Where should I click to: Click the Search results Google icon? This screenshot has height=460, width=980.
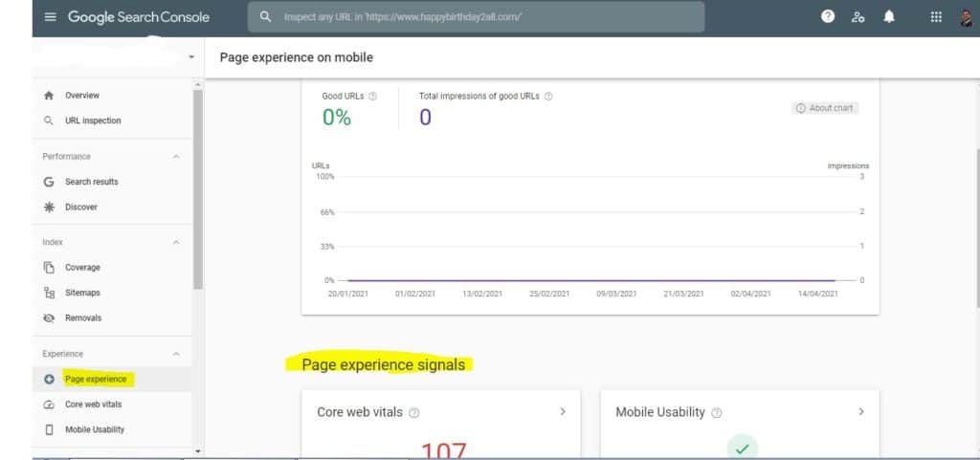tap(49, 182)
